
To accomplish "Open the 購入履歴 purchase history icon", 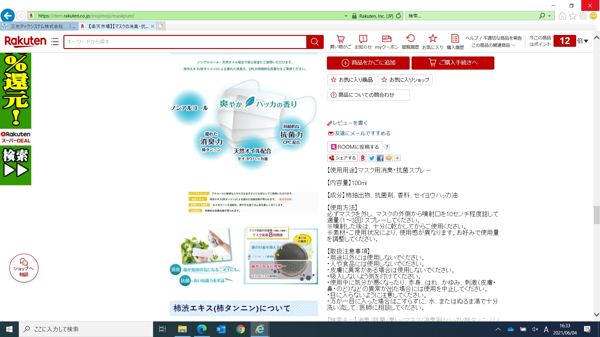I will [x=455, y=42].
